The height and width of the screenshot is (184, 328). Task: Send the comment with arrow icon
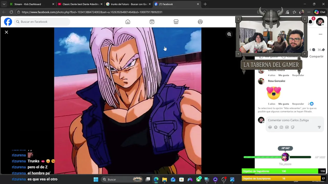(x=319, y=127)
